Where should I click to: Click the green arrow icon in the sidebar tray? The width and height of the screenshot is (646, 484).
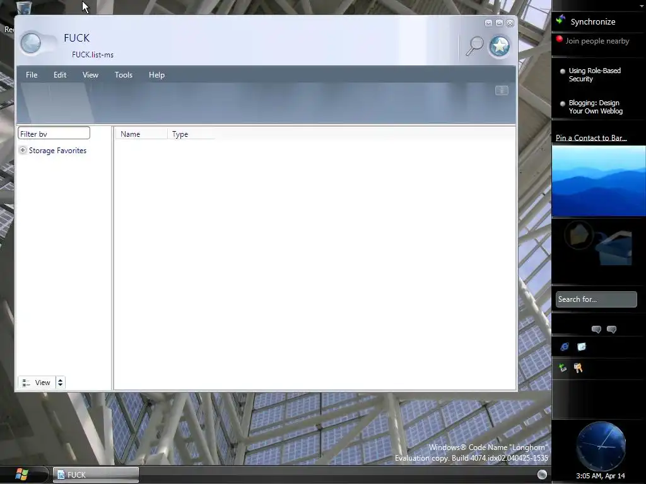(562, 367)
